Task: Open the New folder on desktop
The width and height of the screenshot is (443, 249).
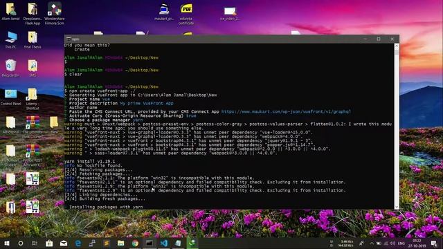Action: point(54,124)
